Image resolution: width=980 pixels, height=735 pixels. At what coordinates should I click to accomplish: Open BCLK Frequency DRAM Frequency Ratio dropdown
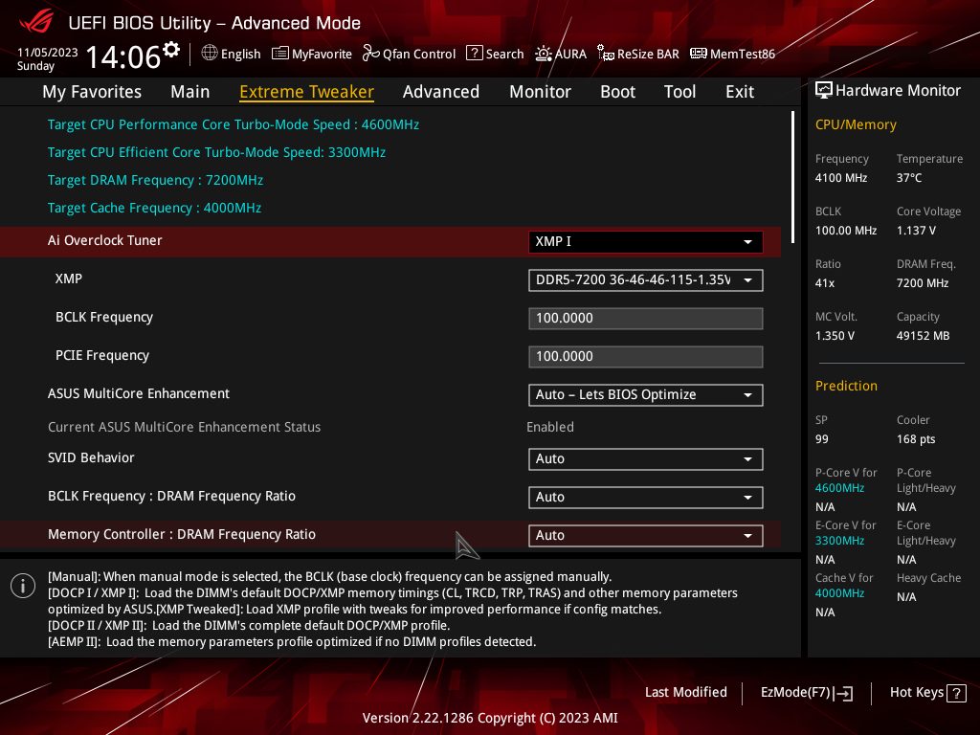tap(645, 497)
